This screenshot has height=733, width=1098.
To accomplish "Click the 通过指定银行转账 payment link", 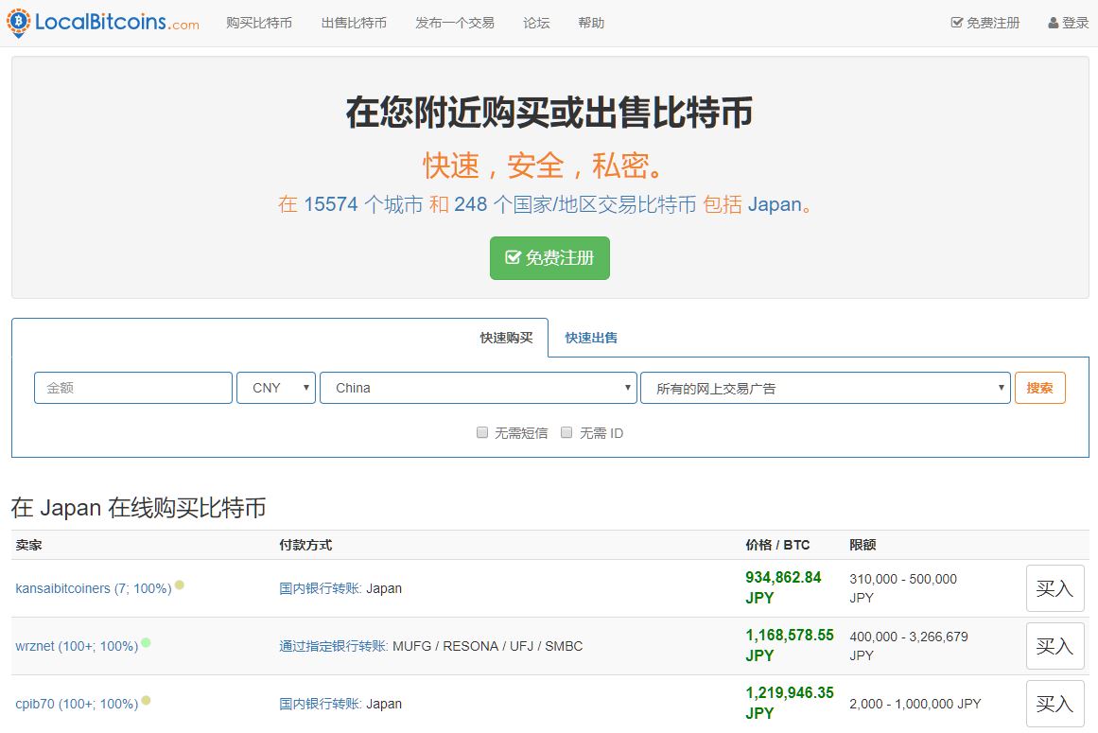I will pyautogui.click(x=333, y=646).
